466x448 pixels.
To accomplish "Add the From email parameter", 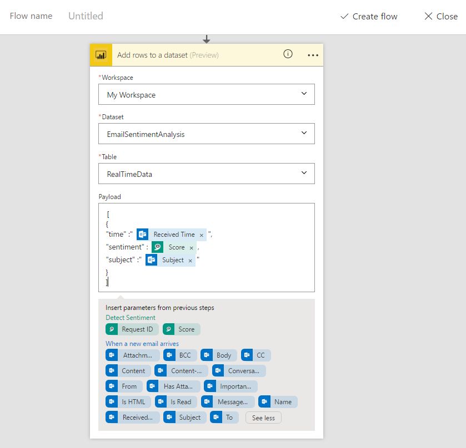I will (x=124, y=386).
